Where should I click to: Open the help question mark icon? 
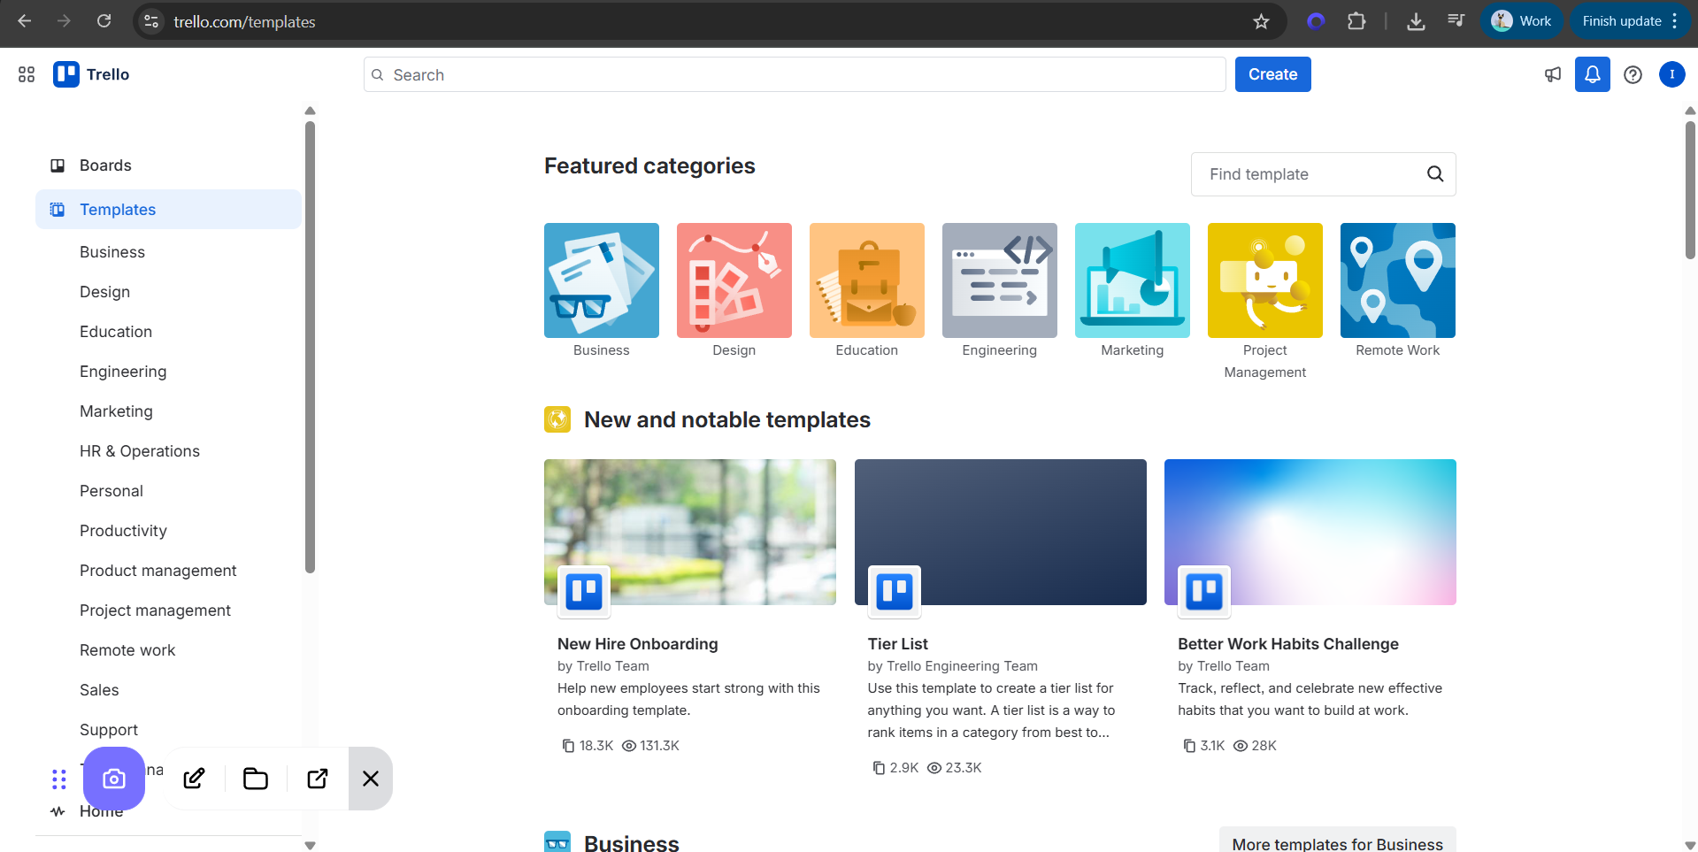(1633, 74)
